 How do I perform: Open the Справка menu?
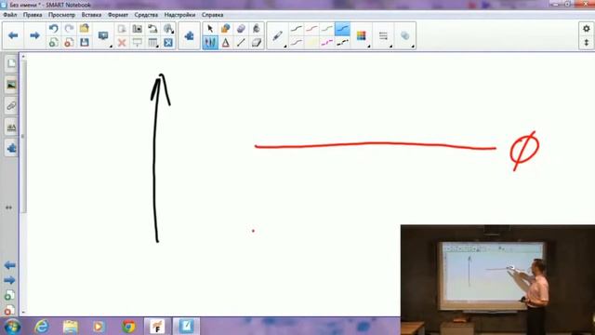[x=212, y=15]
